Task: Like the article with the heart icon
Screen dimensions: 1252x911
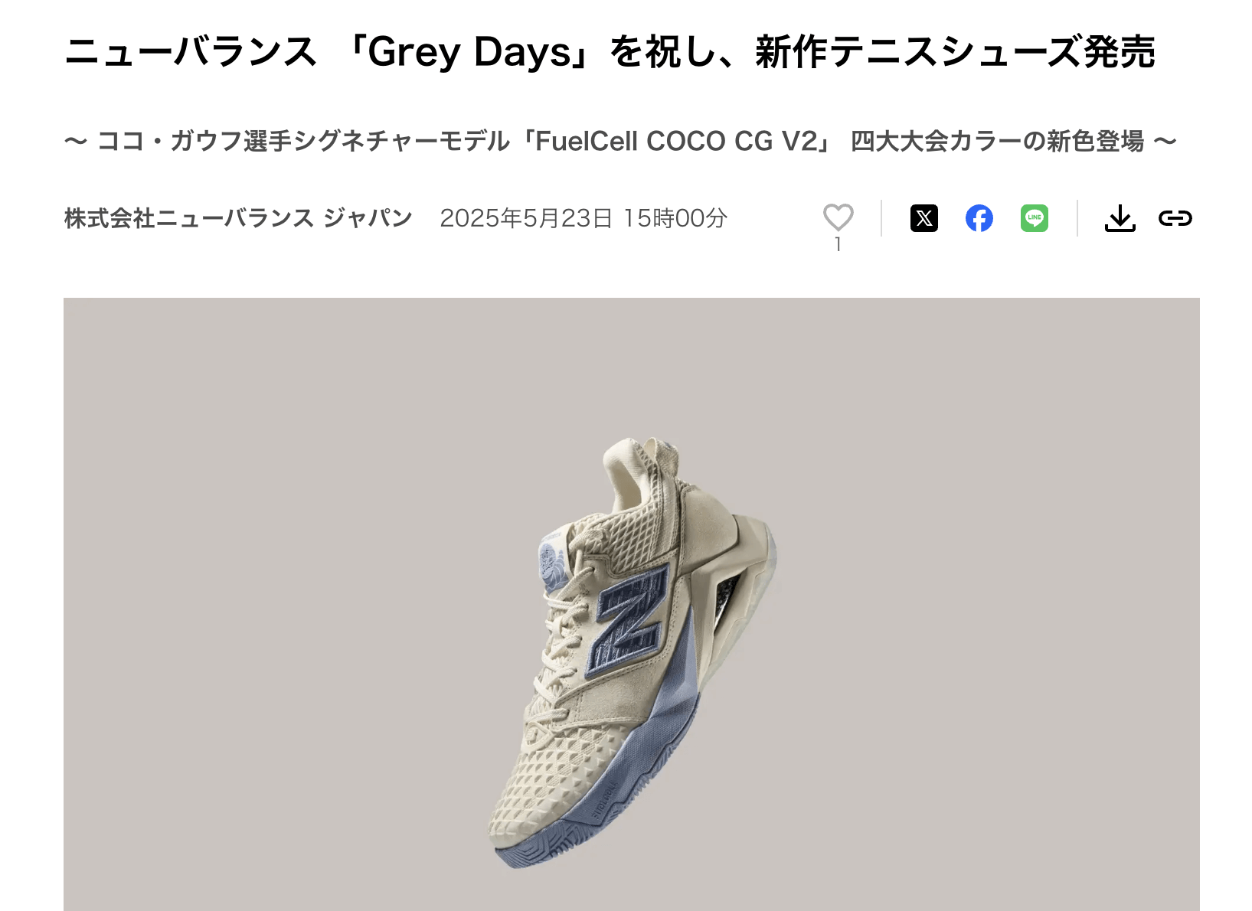Action: coord(838,217)
